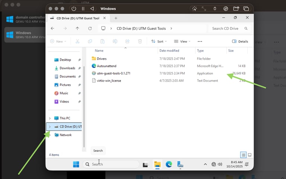Open notifications bell on taskbar
Screen dimensions: 286x179
pos(247,164)
